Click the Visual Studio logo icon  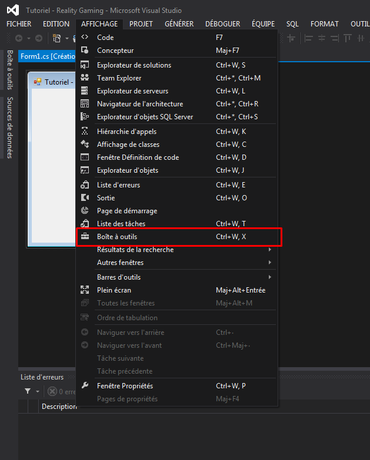pyautogui.click(x=13, y=10)
